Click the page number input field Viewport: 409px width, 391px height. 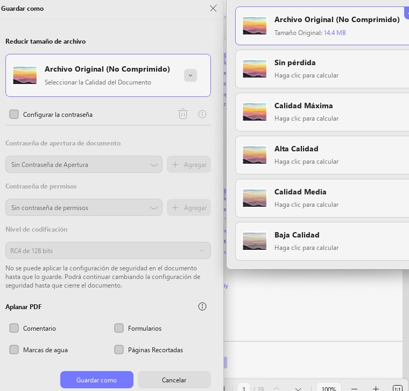point(244,388)
